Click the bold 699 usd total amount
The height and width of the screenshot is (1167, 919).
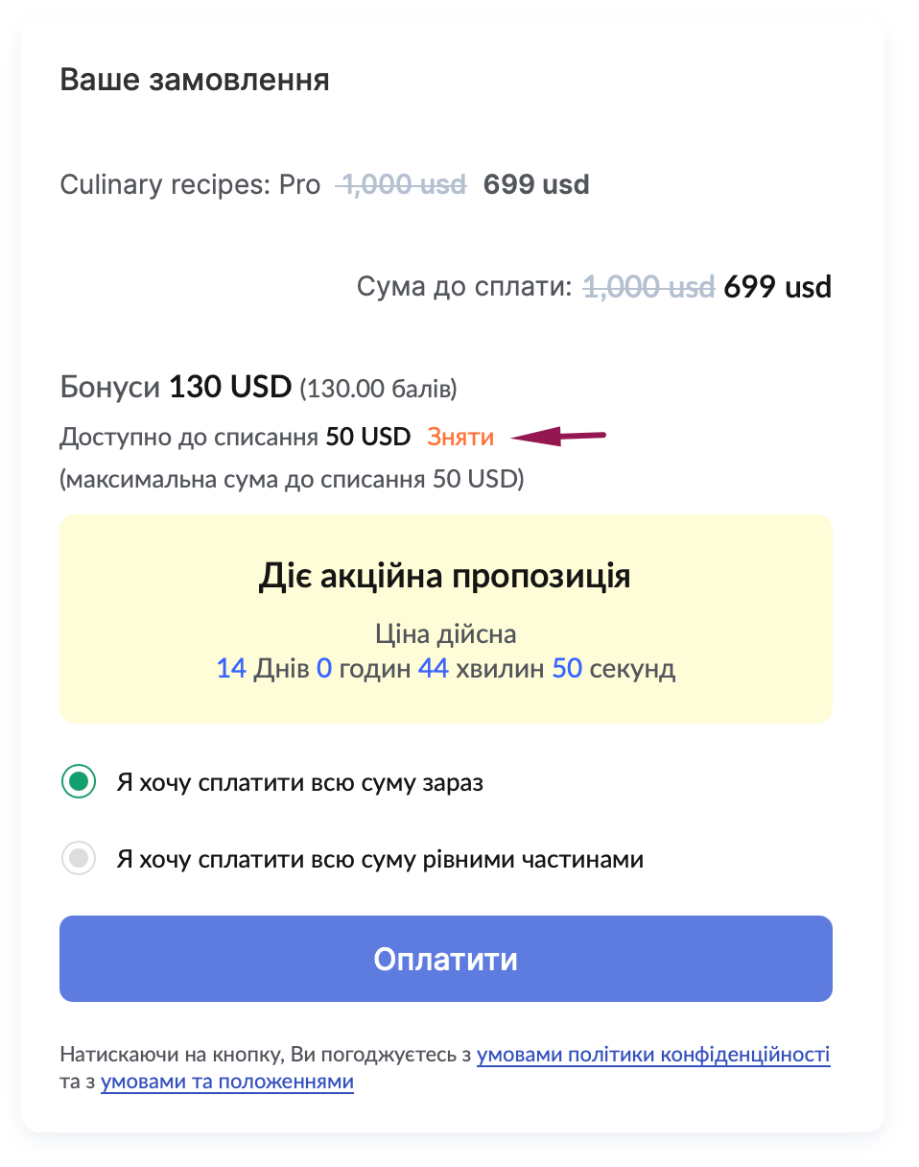click(777, 286)
